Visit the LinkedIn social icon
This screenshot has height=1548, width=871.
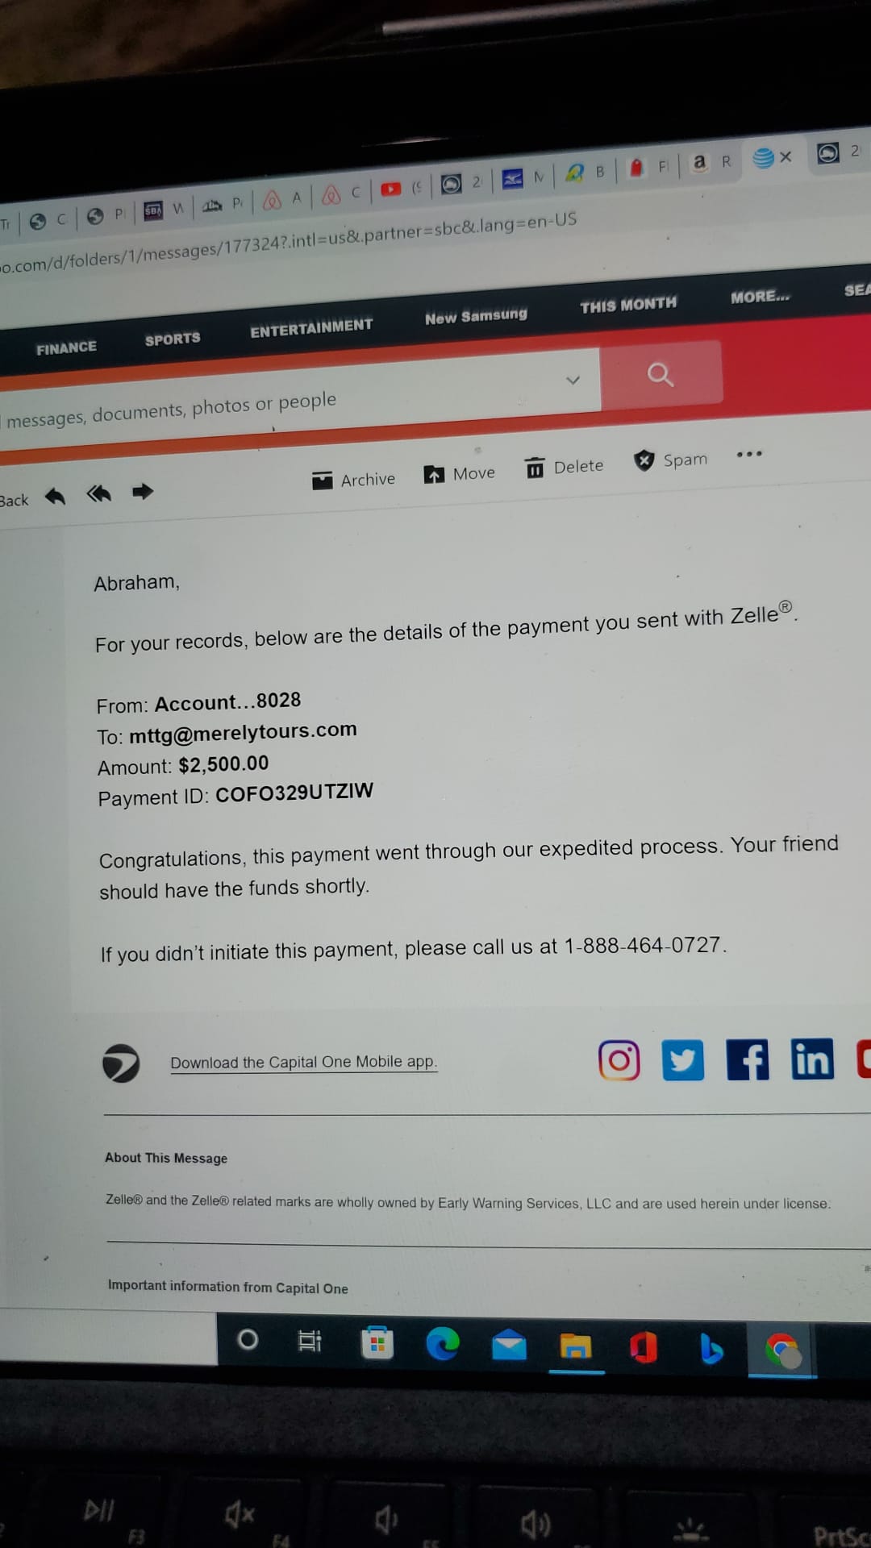(812, 1059)
